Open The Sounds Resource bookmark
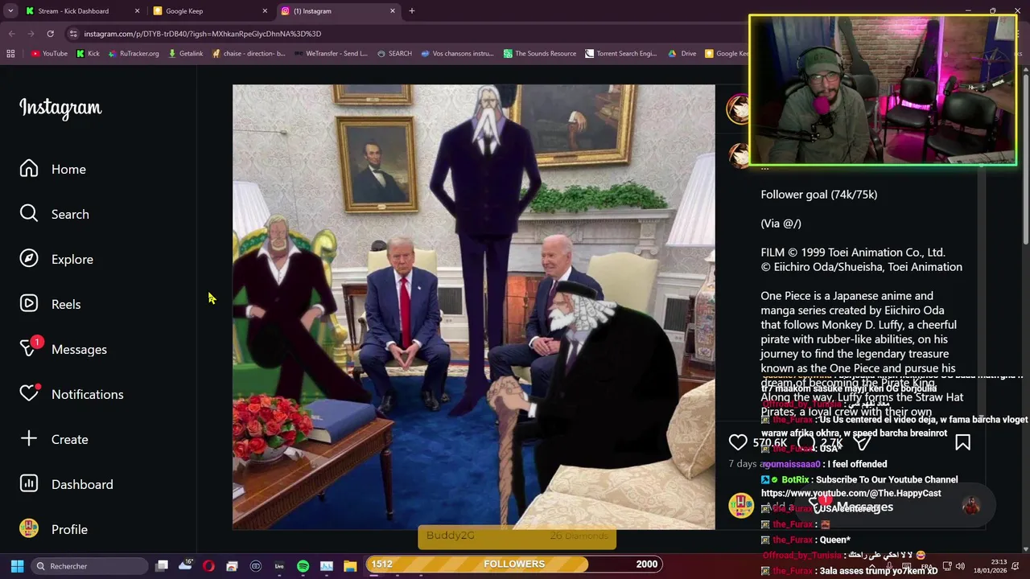 coord(540,53)
